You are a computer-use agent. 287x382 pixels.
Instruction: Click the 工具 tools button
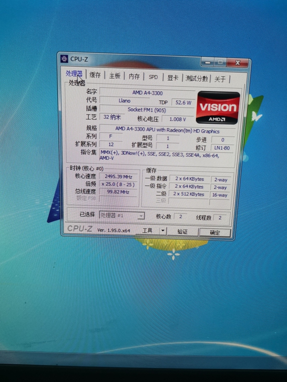tap(147, 230)
